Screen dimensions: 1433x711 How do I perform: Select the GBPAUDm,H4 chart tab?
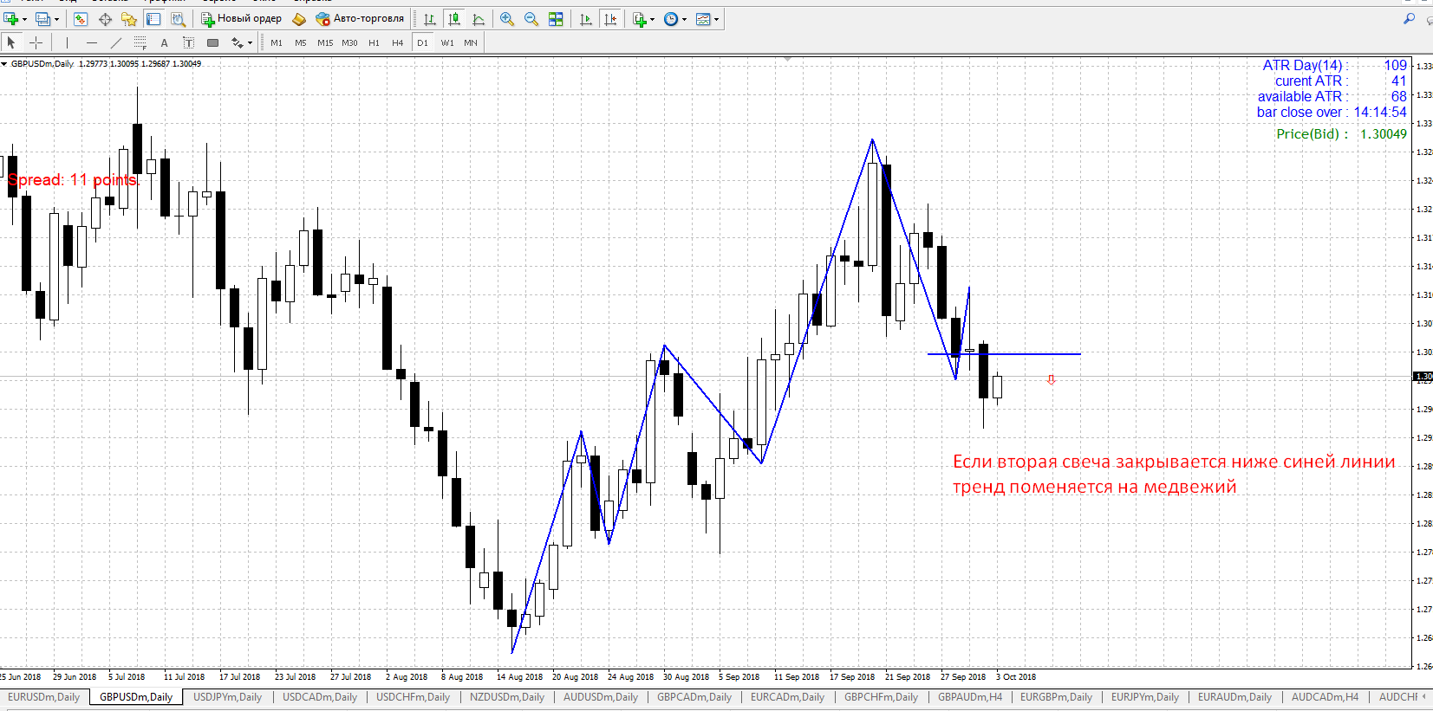coord(970,697)
